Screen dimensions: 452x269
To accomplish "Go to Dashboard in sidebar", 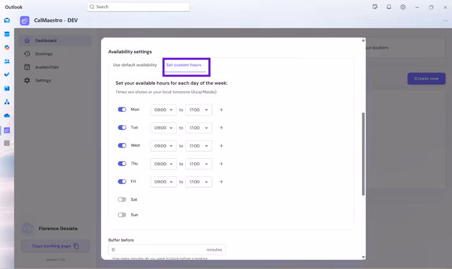I will point(55,41).
